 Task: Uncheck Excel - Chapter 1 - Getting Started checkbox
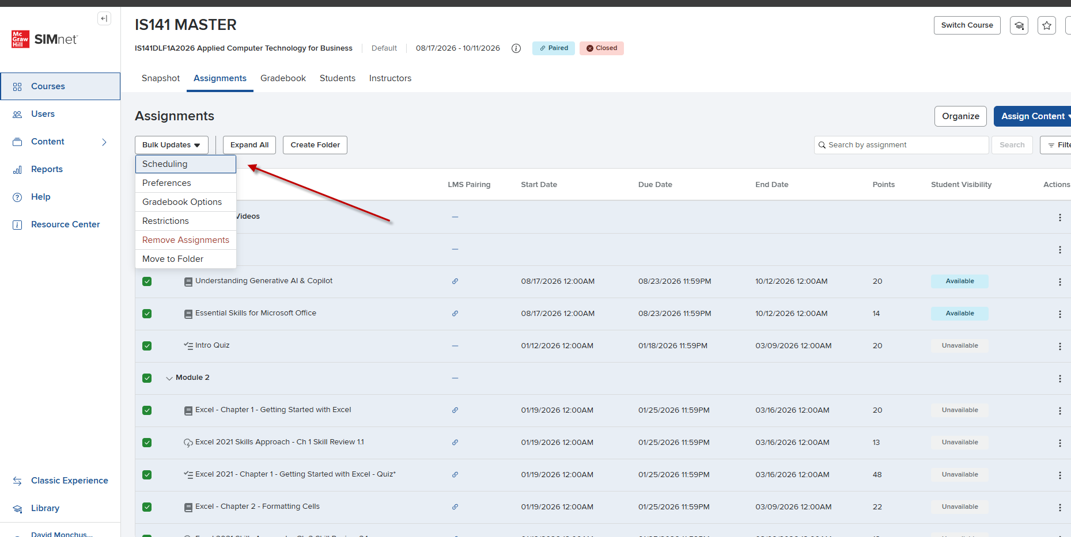pos(147,410)
